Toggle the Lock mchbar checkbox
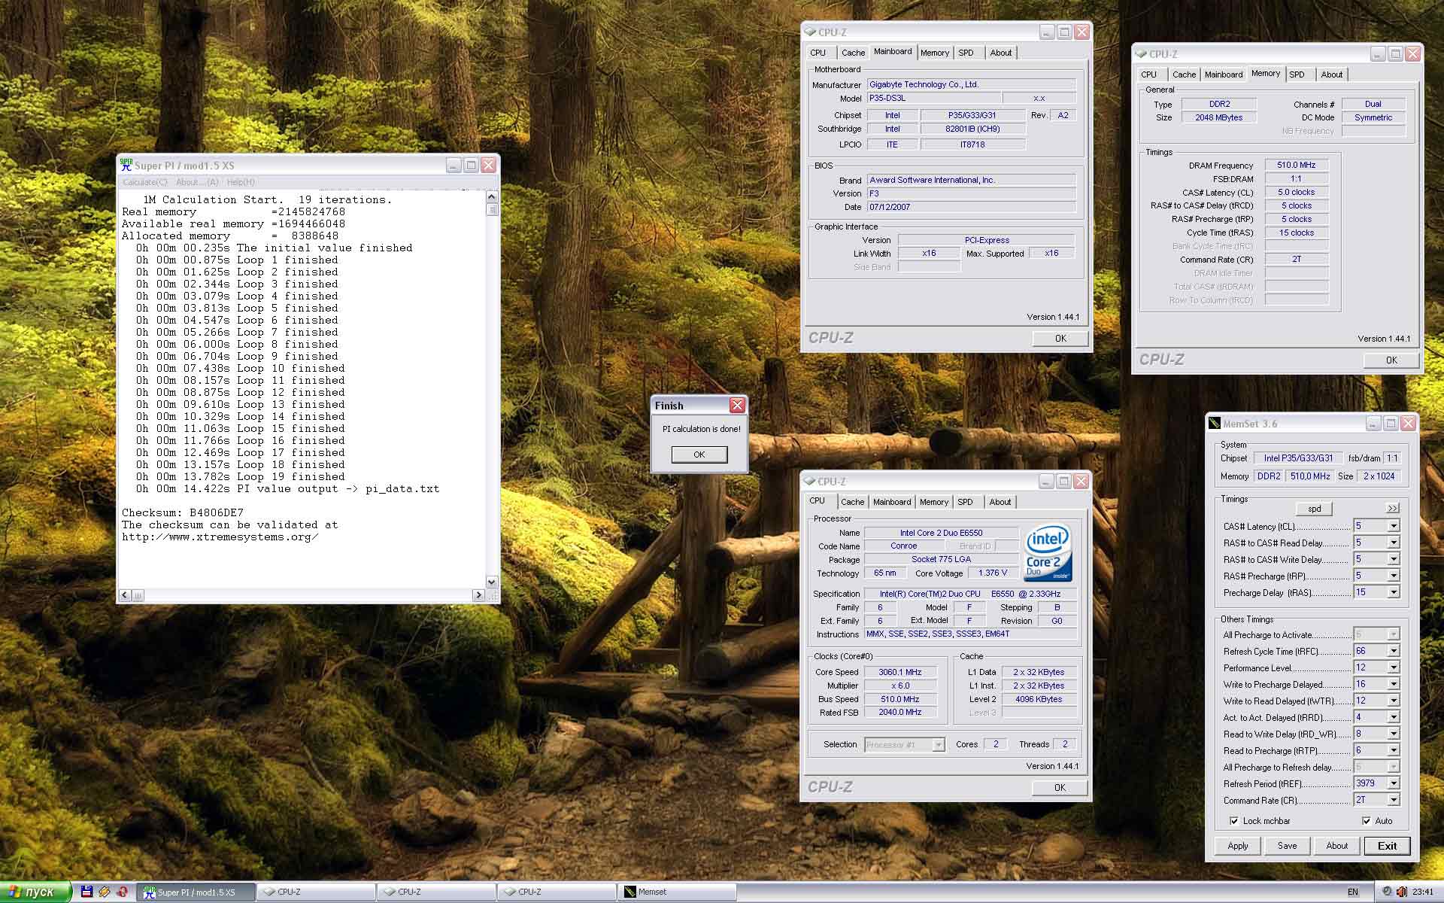Image resolution: width=1444 pixels, height=903 pixels. coord(1233,821)
